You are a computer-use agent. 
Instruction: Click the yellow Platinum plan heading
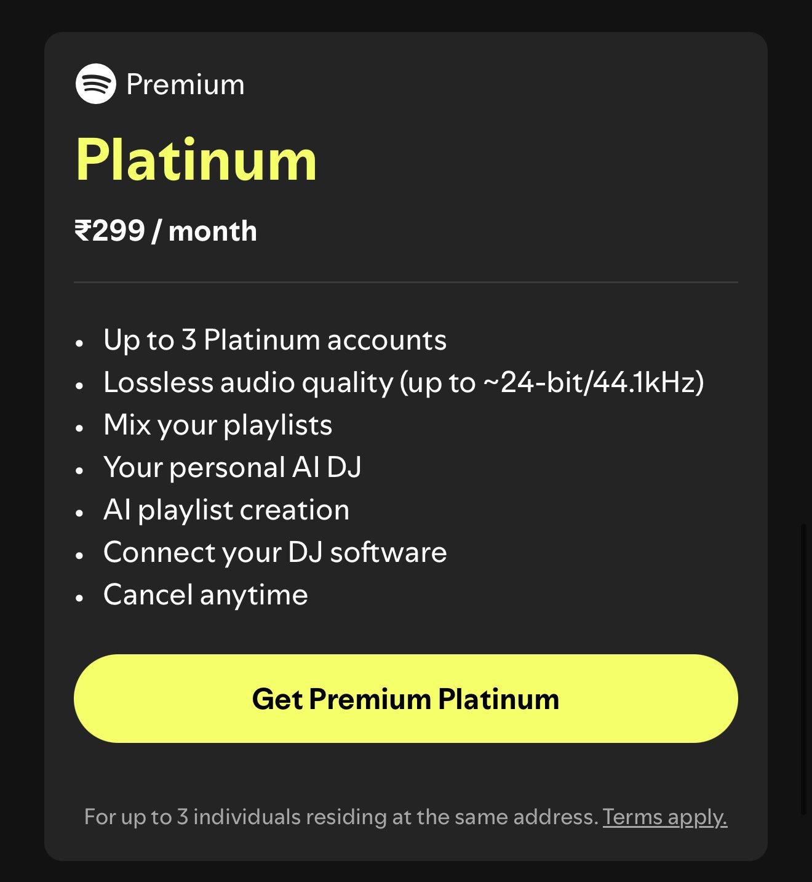(x=196, y=160)
